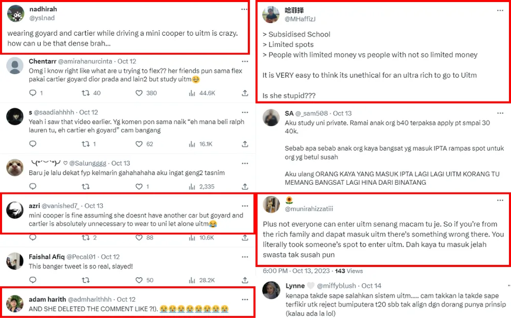The image size is (511, 318).
Task: Retweet Chentarr's reply about flexing
Action: click(86, 93)
